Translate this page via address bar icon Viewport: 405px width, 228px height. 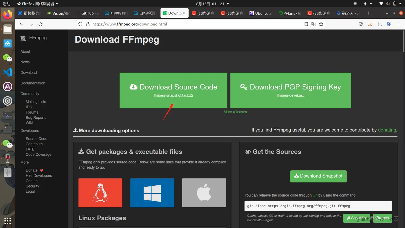click(x=314, y=24)
